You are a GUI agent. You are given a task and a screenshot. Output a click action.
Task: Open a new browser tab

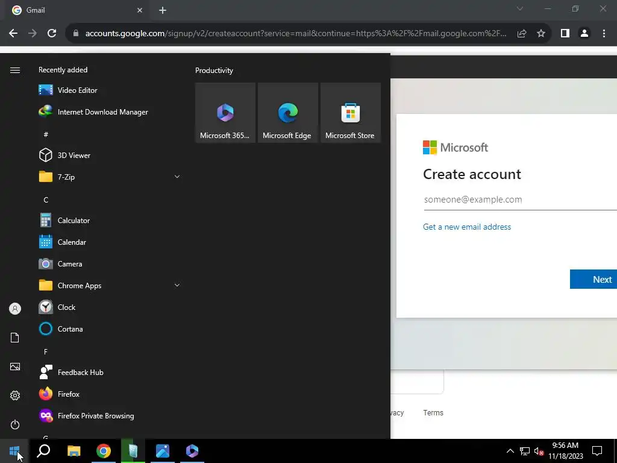coord(163,10)
